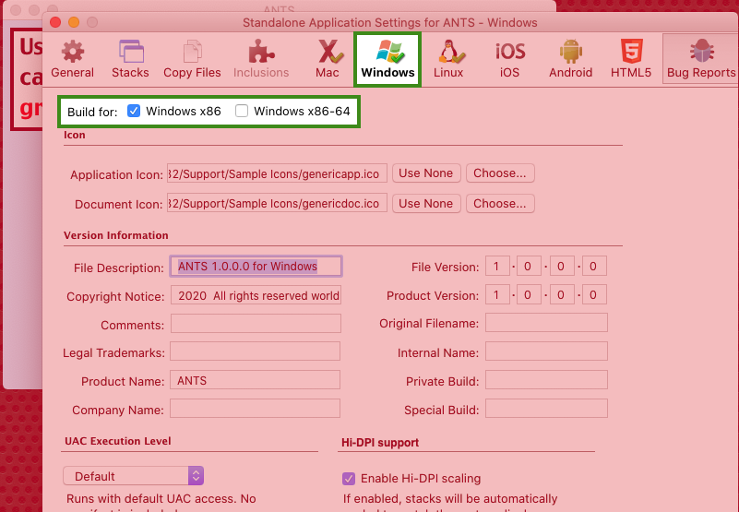Click Choose for Document Icon
739x512 pixels.
coord(500,203)
